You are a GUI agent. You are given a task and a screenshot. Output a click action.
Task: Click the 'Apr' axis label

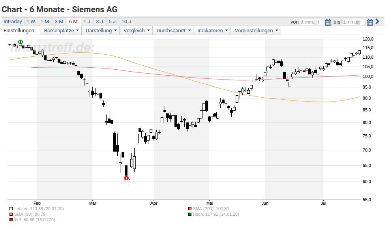pos(154,203)
